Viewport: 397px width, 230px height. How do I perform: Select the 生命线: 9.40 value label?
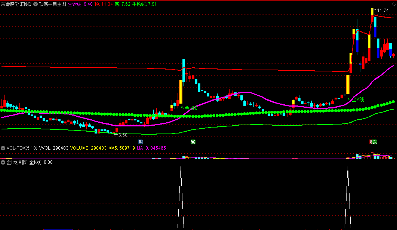[x=80, y=4]
